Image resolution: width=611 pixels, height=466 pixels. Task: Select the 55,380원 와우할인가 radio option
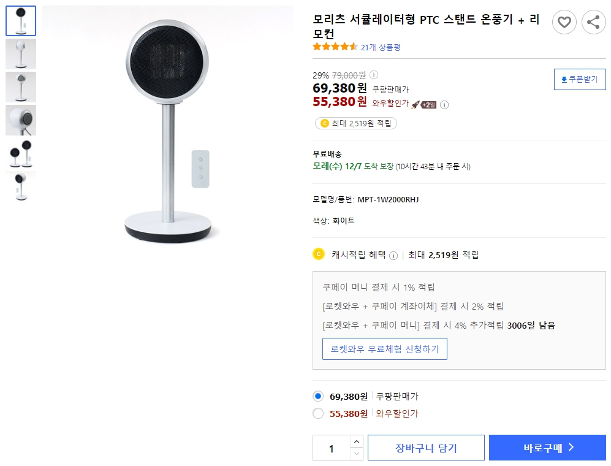pyautogui.click(x=318, y=413)
